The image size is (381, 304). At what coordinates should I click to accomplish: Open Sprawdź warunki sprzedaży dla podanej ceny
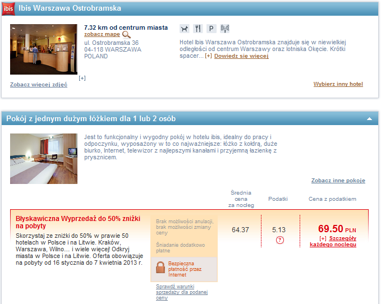coord(182,292)
